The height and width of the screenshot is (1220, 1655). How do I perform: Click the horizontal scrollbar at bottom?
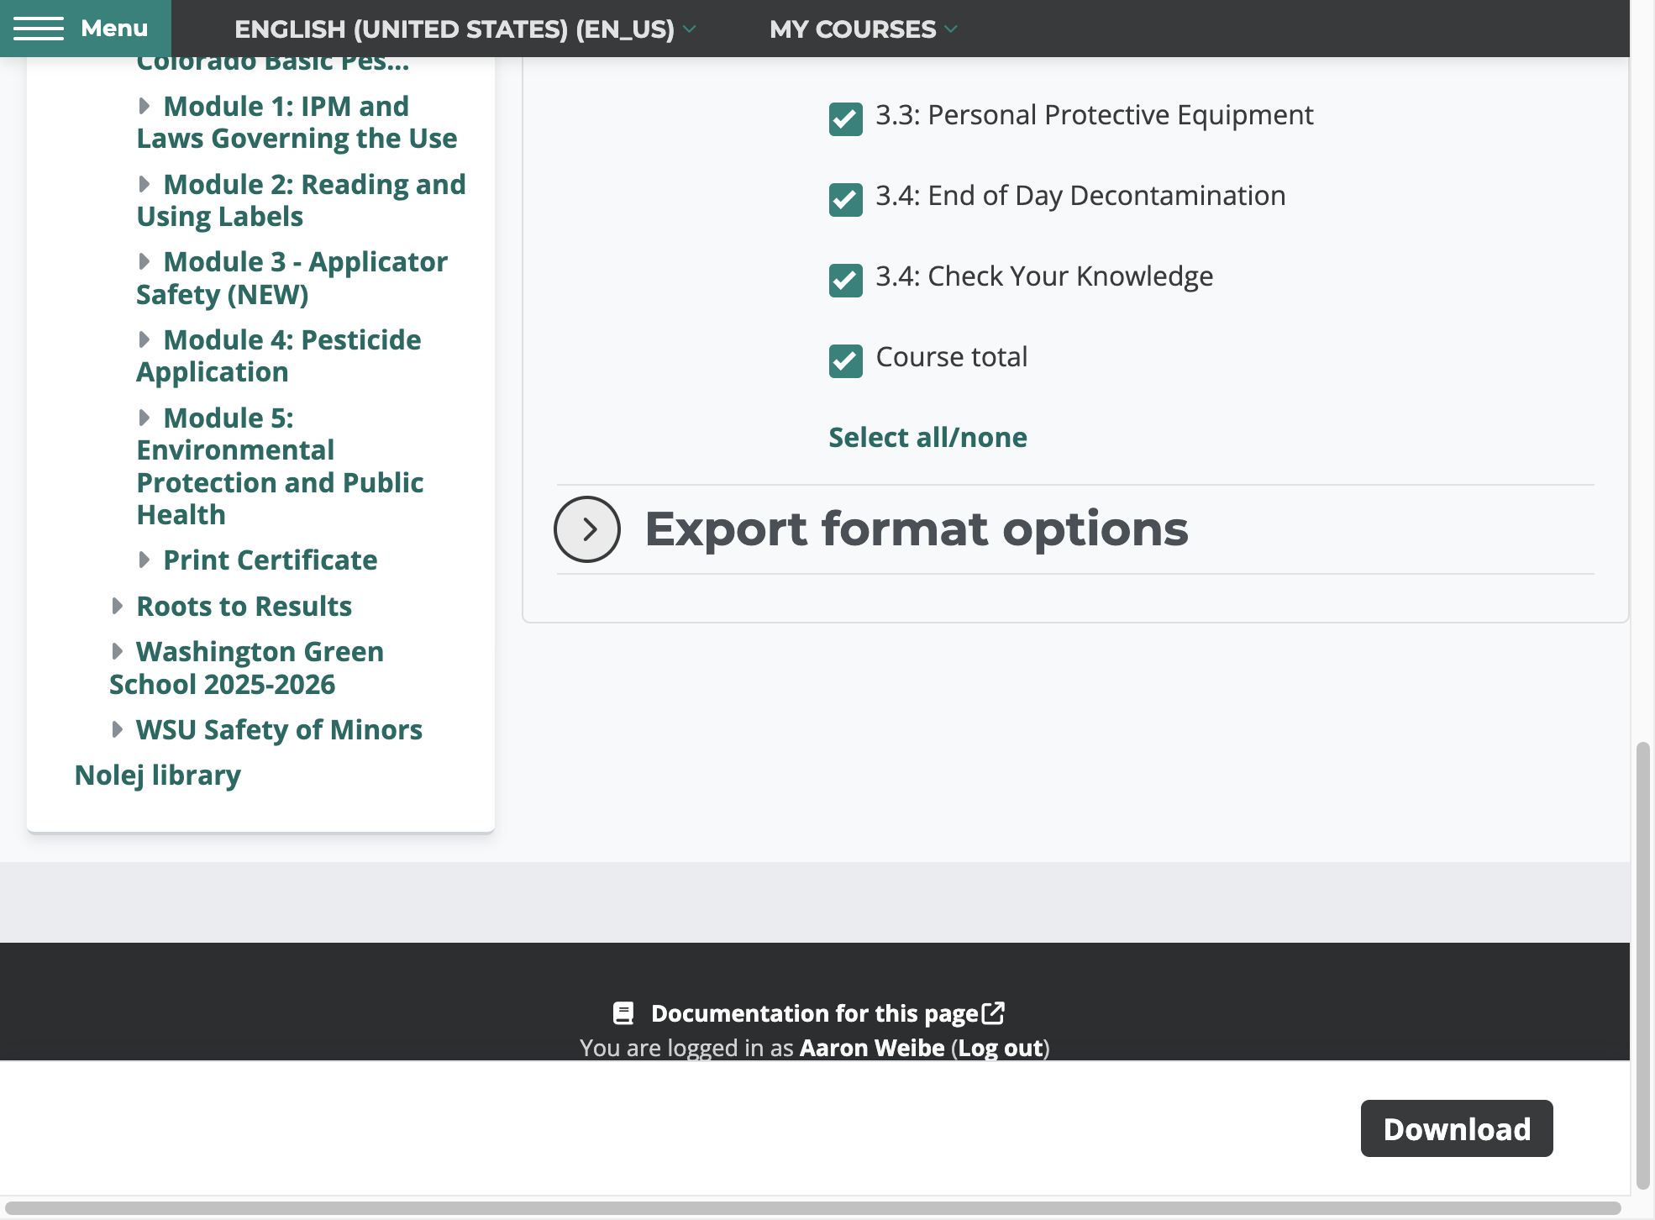[x=813, y=1208]
